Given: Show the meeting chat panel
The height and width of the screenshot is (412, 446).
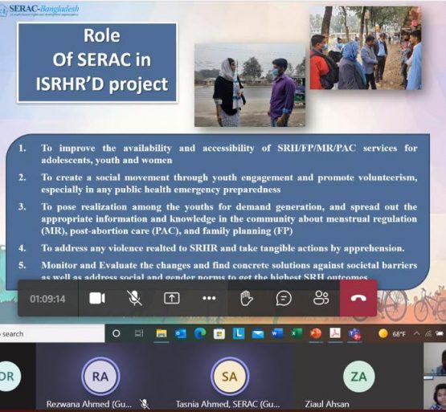Looking at the screenshot, I should pos(284,298).
